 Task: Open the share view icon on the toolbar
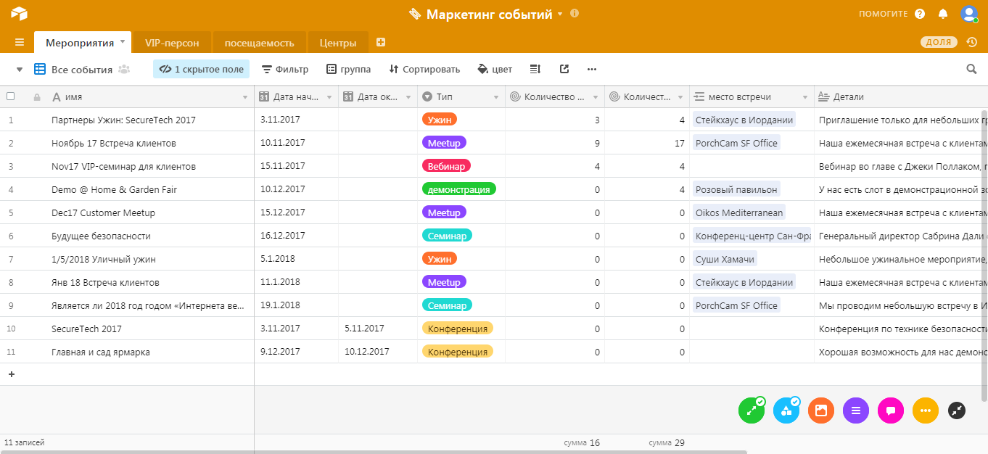pos(565,69)
